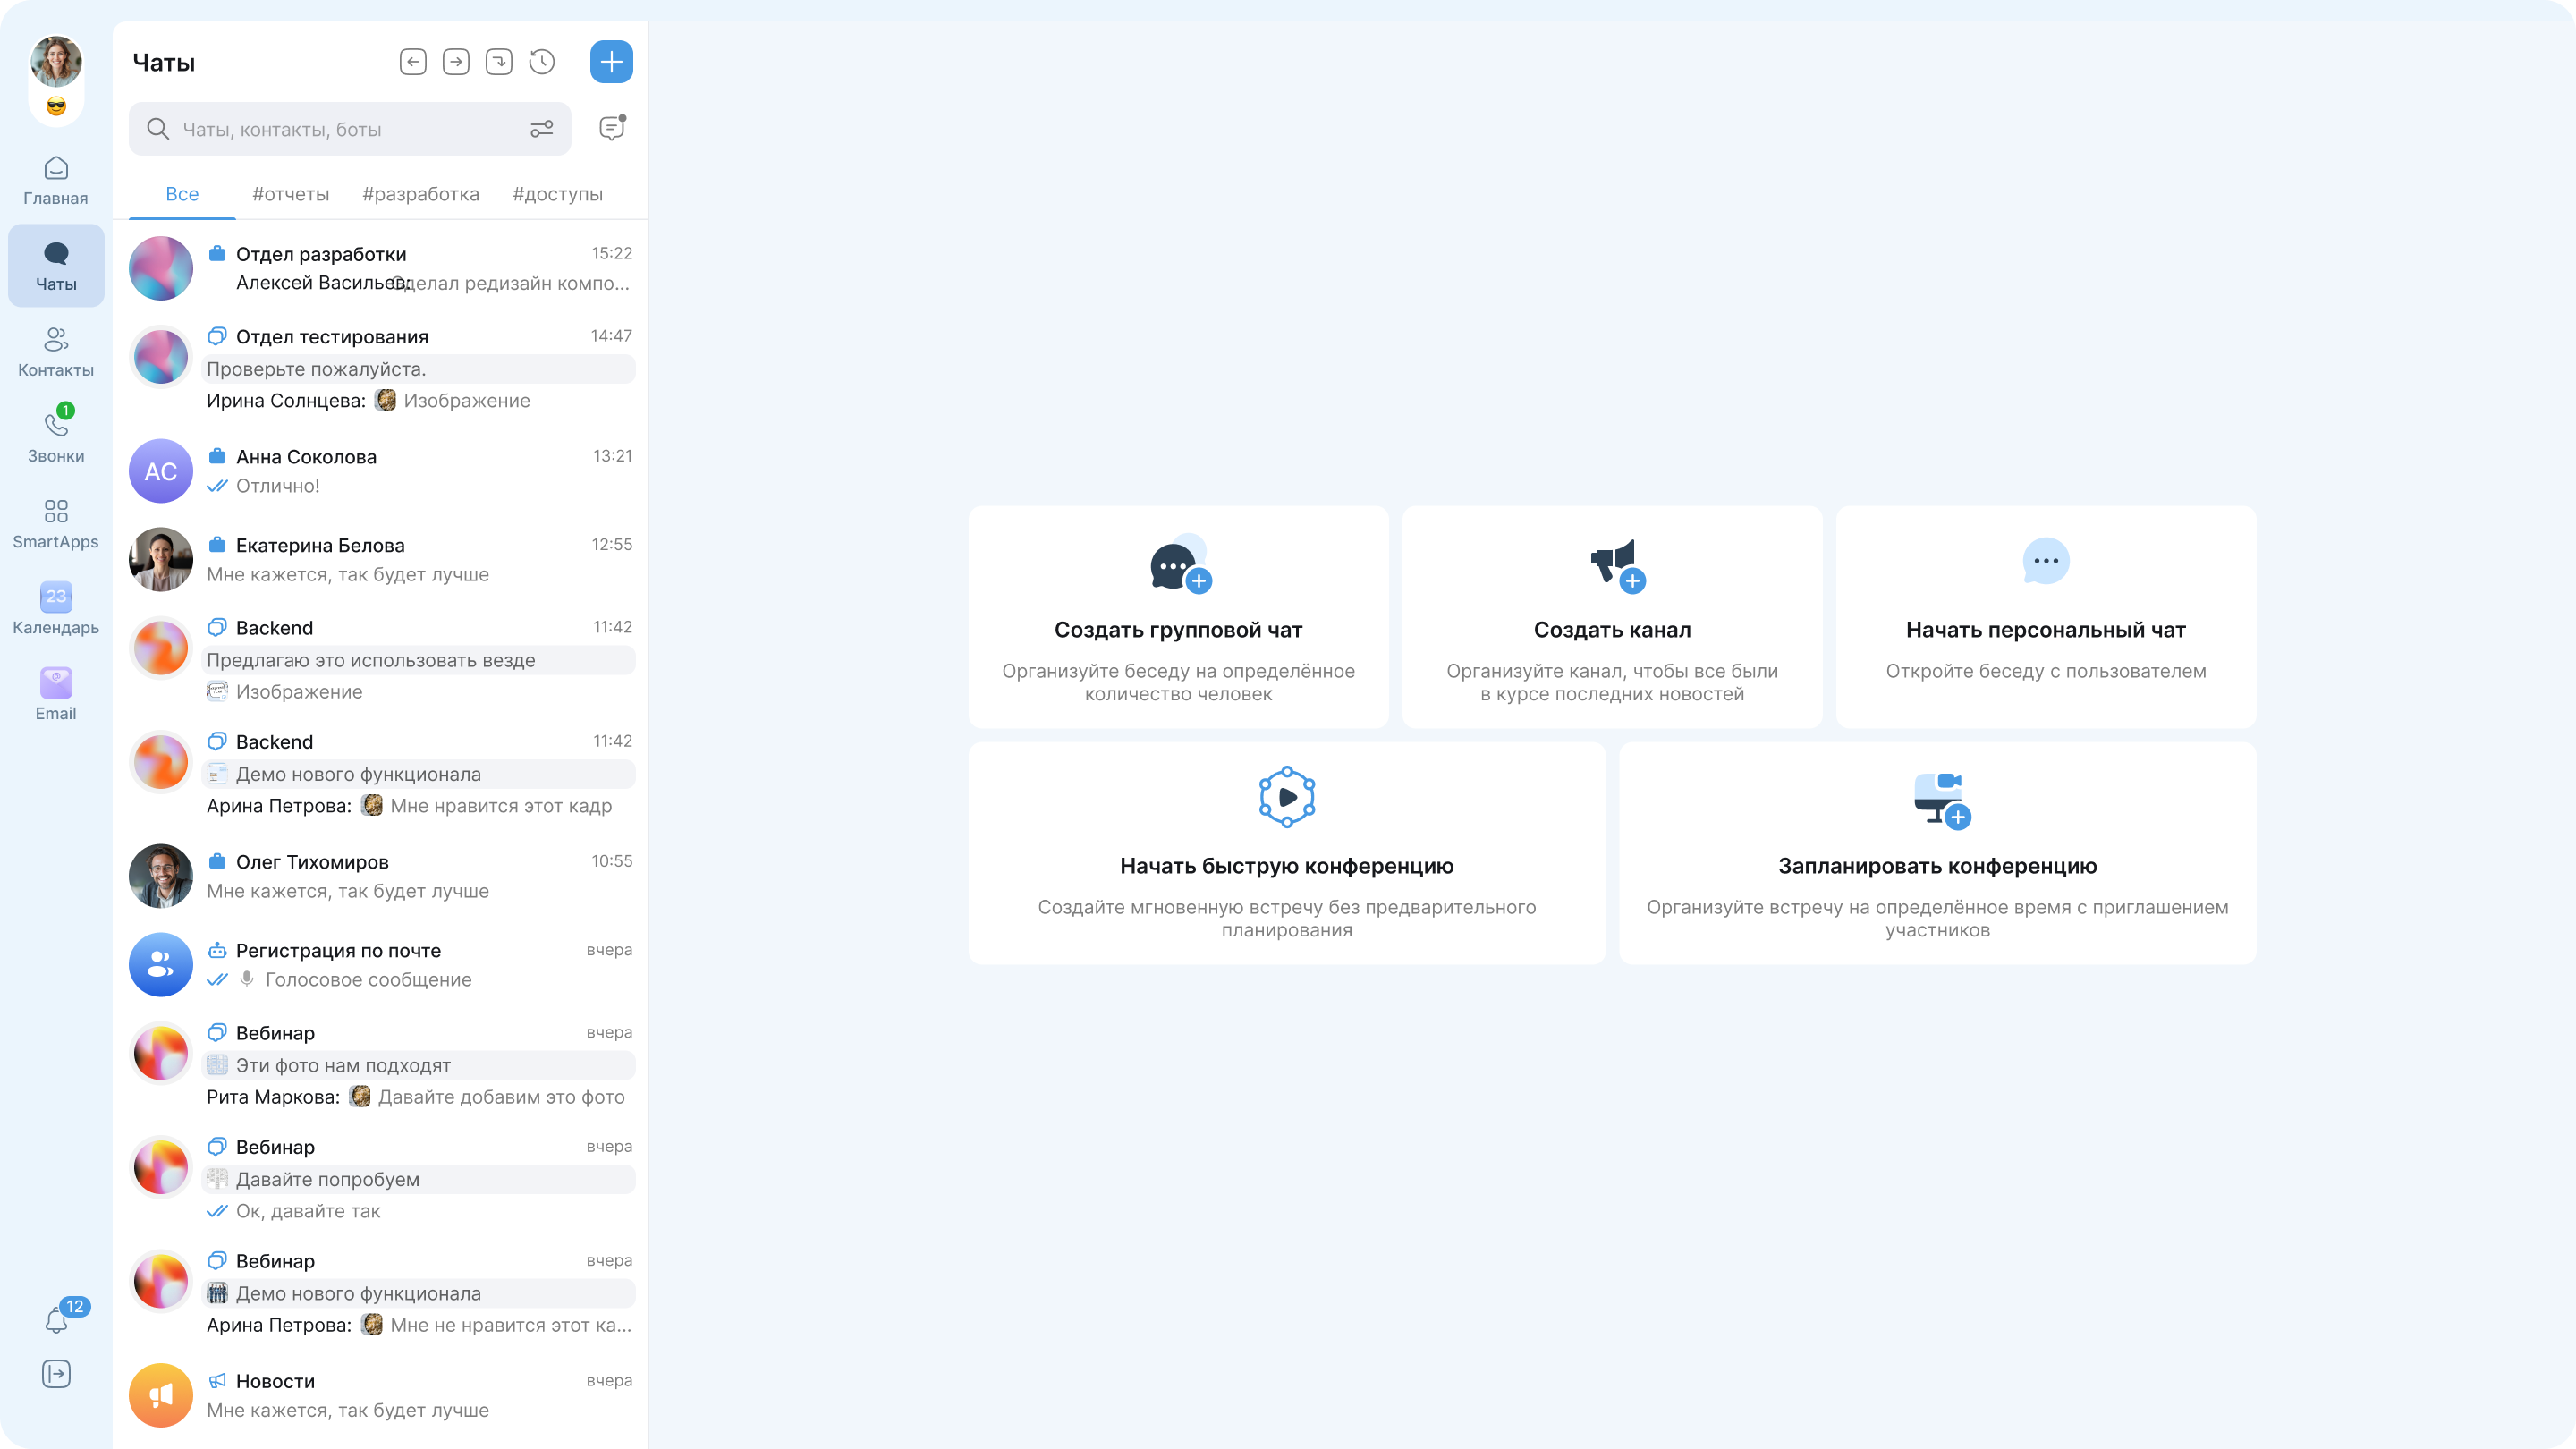Screen dimensions: 2576x1449
Task: Open the Календарь calendar section
Action: point(56,610)
